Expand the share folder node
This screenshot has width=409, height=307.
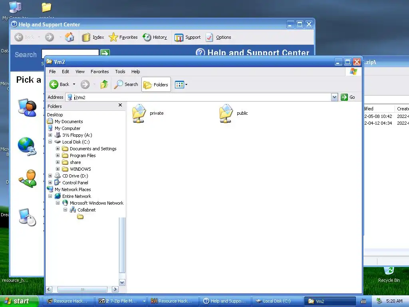pyautogui.click(x=58, y=162)
